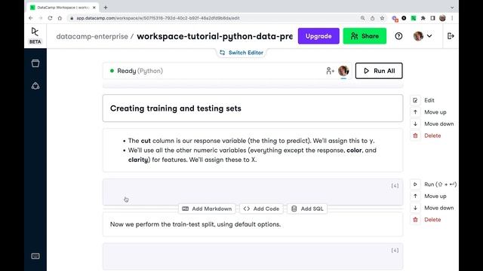Image resolution: width=483 pixels, height=271 pixels.
Task: Select the Creating training and testing sets heading
Action: tap(176, 108)
